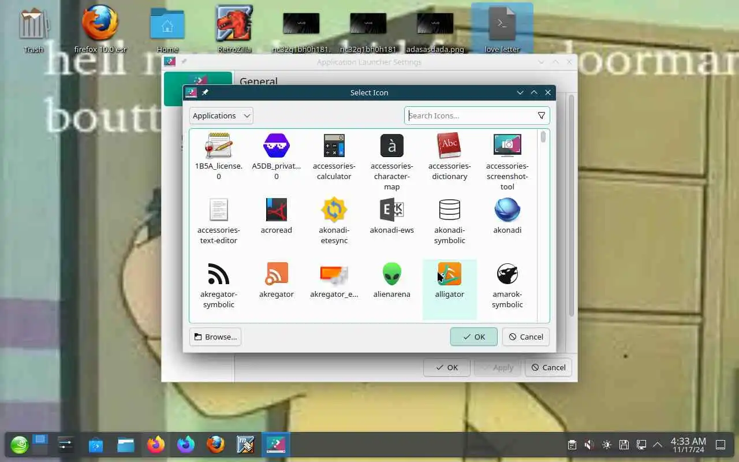Click Show Desktop button at panel end
This screenshot has width=739, height=462.
(721, 445)
